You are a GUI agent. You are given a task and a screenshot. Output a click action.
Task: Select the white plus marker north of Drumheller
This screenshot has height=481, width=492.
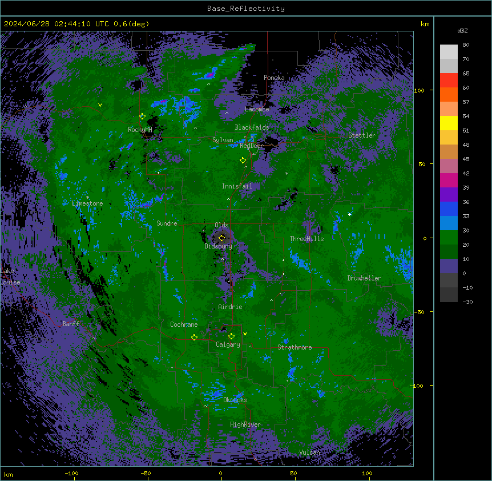(x=349, y=214)
